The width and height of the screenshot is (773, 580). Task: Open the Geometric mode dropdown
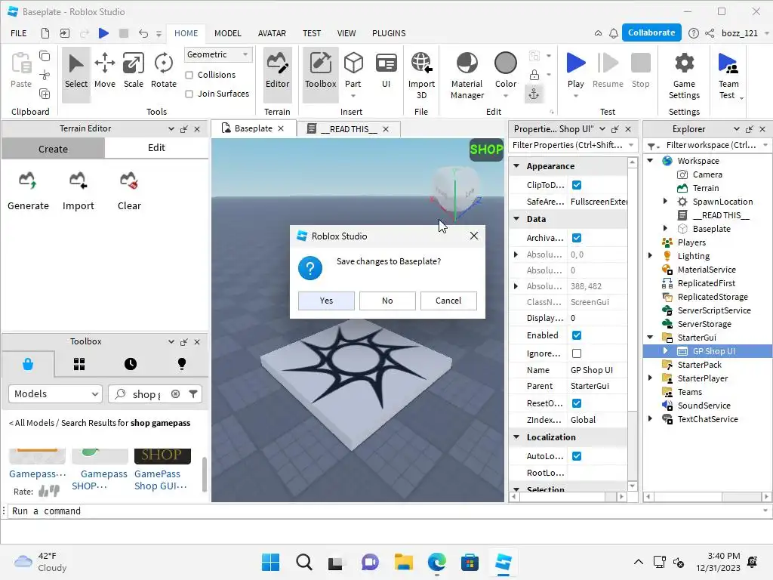pyautogui.click(x=218, y=54)
